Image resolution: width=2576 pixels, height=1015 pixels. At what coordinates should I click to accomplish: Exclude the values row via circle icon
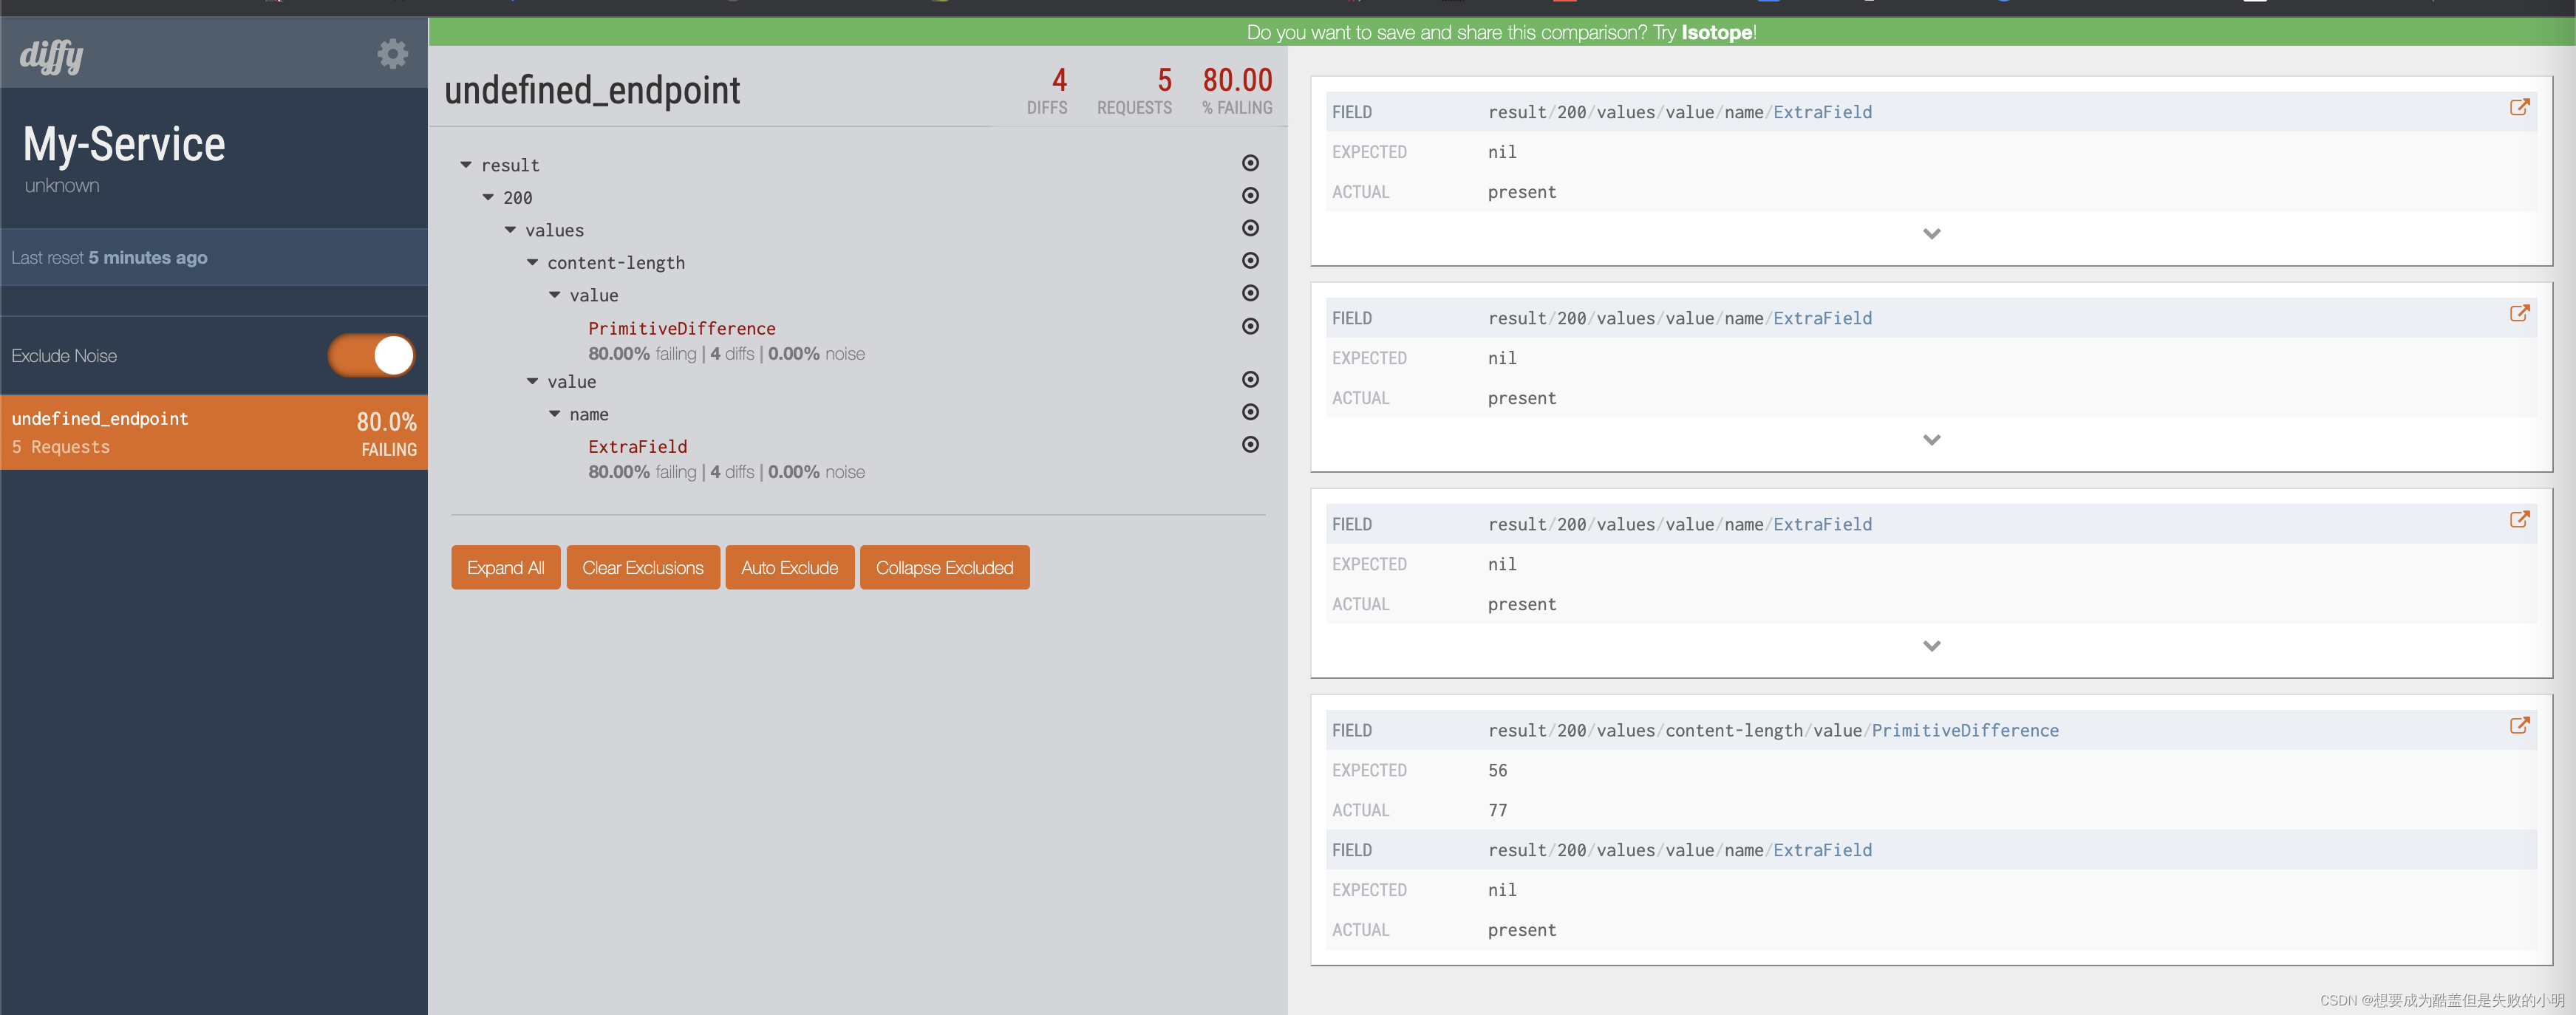coord(1250,228)
